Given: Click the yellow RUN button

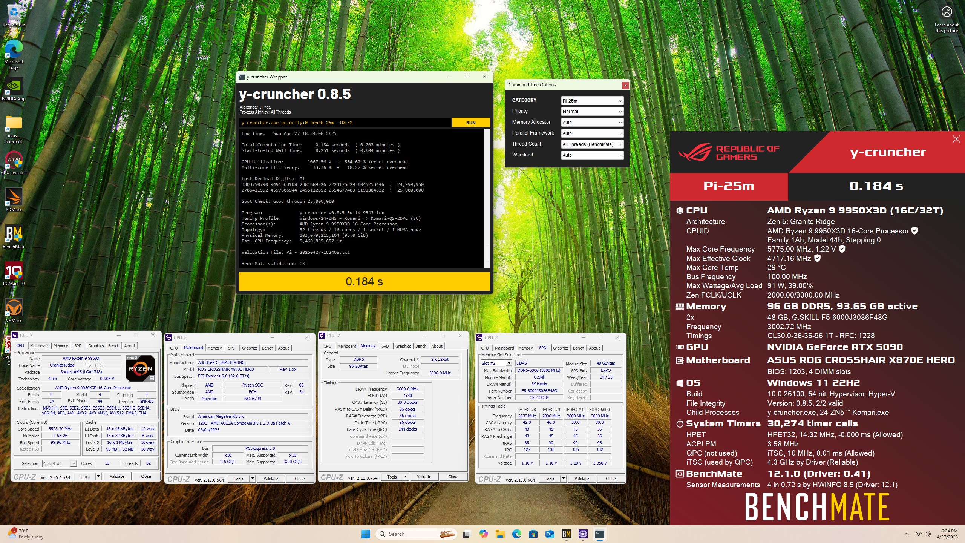Looking at the screenshot, I should pos(471,123).
